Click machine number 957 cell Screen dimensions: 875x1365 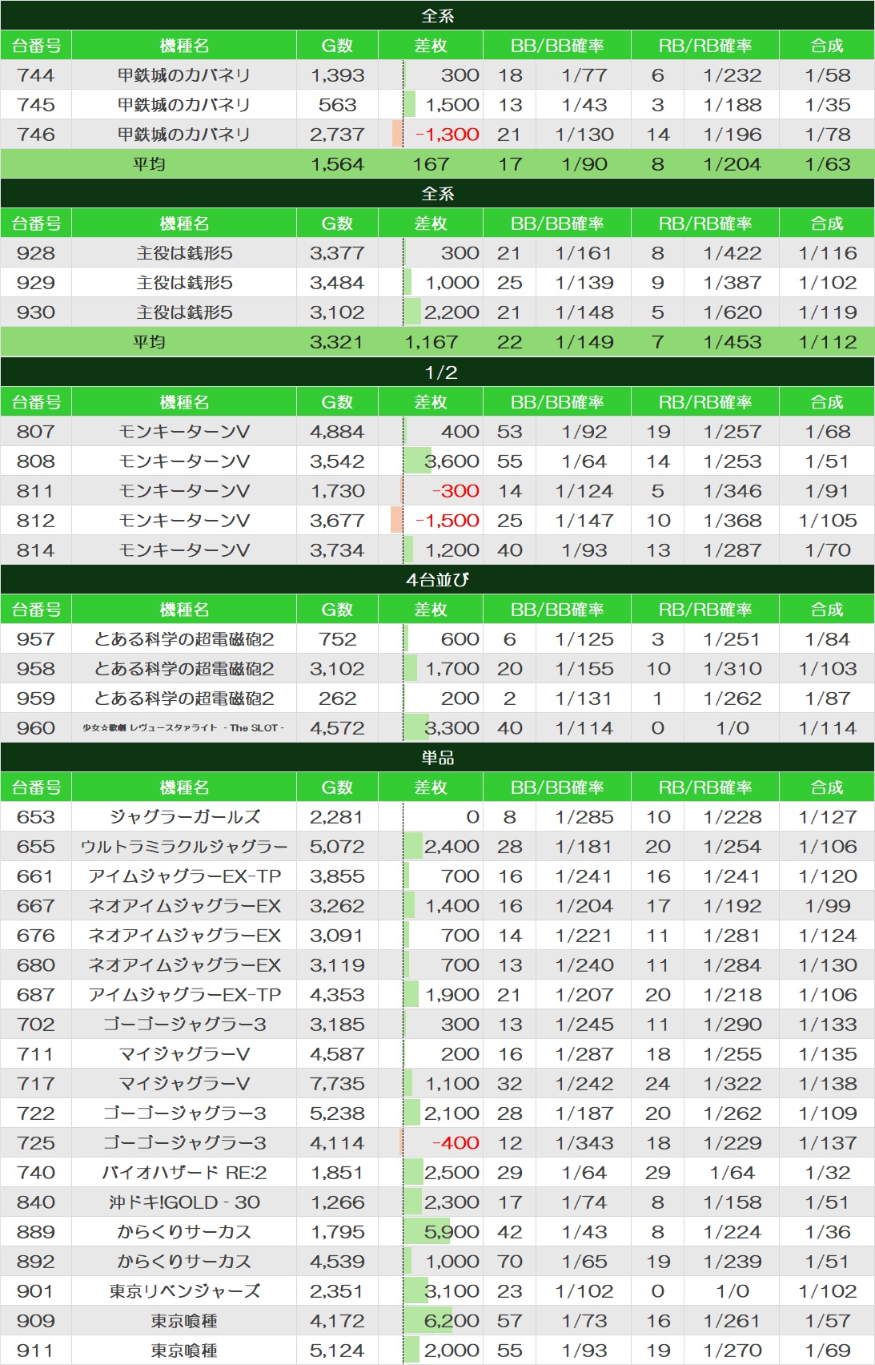36,639
